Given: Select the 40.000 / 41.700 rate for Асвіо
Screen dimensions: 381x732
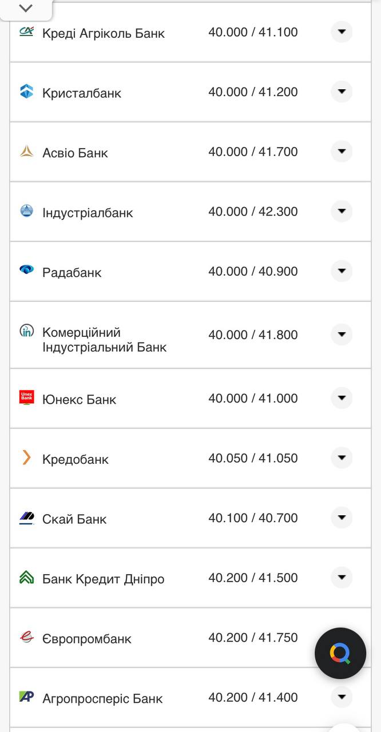Looking at the screenshot, I should coord(253,152).
